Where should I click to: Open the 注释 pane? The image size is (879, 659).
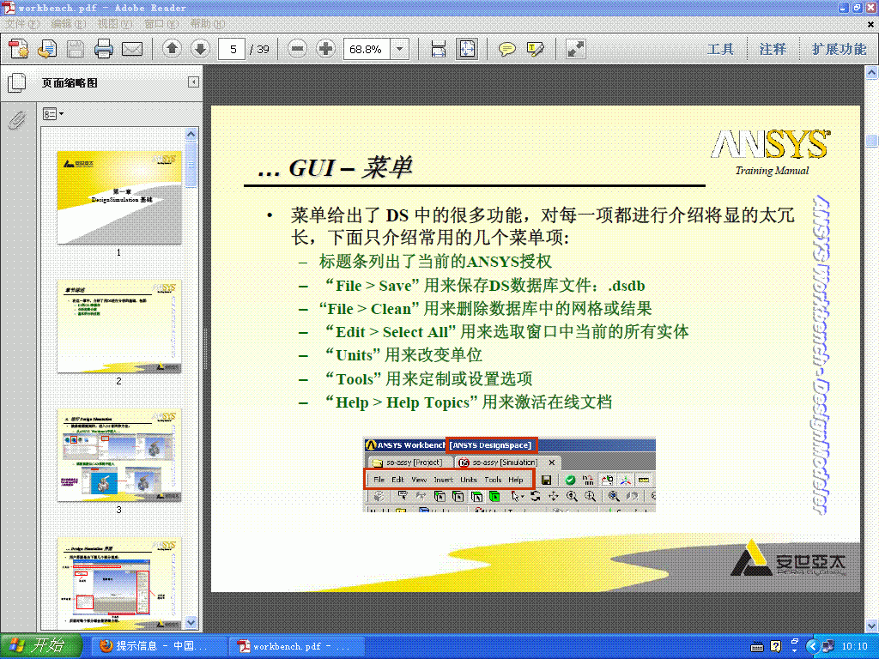coord(773,49)
